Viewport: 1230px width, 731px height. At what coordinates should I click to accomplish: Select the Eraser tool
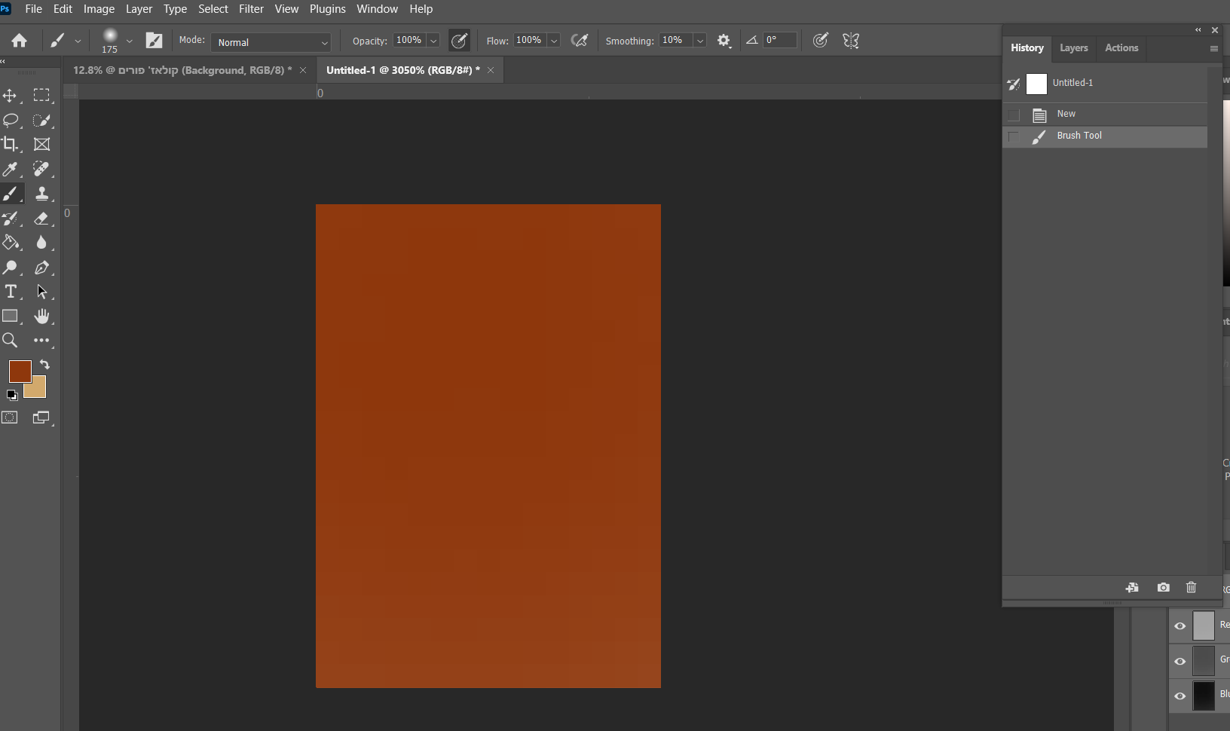point(42,219)
